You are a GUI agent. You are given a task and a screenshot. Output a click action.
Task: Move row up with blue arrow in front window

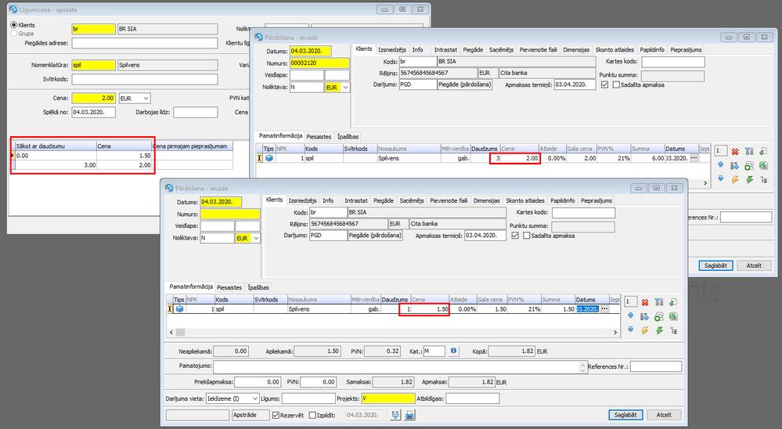click(630, 315)
